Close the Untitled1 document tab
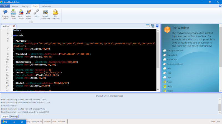The width and height of the screenshot is (222, 124). click(14, 26)
